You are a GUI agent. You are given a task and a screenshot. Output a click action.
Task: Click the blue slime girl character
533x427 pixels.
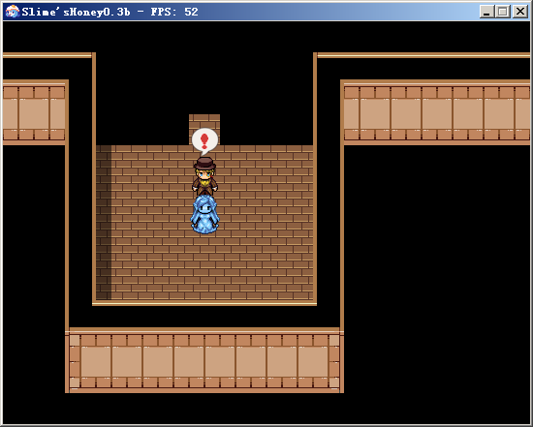click(x=204, y=214)
